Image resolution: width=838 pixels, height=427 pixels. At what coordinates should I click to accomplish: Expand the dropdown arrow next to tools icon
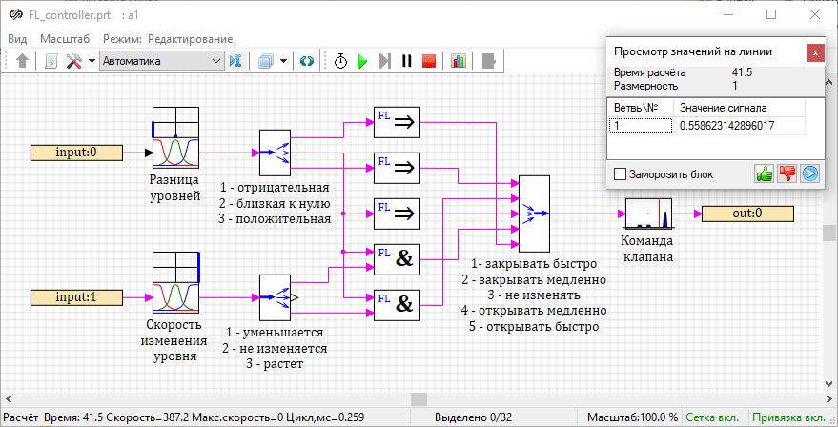(x=92, y=61)
